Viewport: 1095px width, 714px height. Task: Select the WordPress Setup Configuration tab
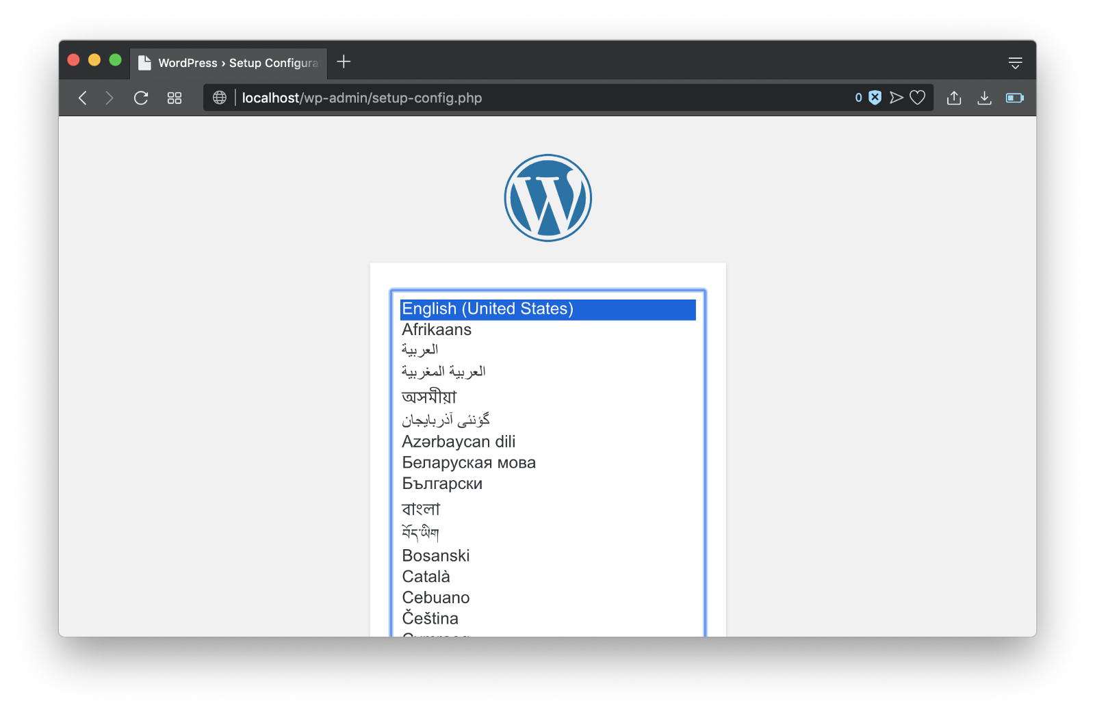click(x=229, y=63)
